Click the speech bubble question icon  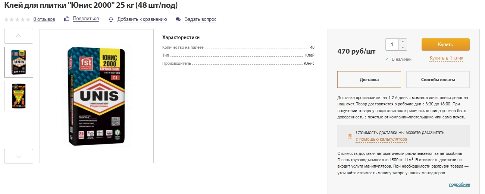(x=178, y=19)
